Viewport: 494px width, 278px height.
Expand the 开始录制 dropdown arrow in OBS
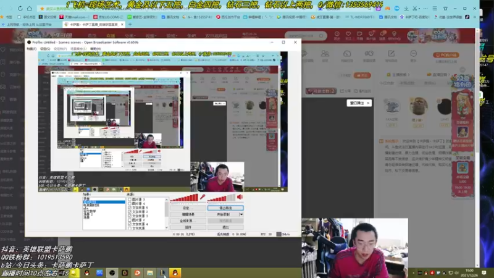(241, 214)
